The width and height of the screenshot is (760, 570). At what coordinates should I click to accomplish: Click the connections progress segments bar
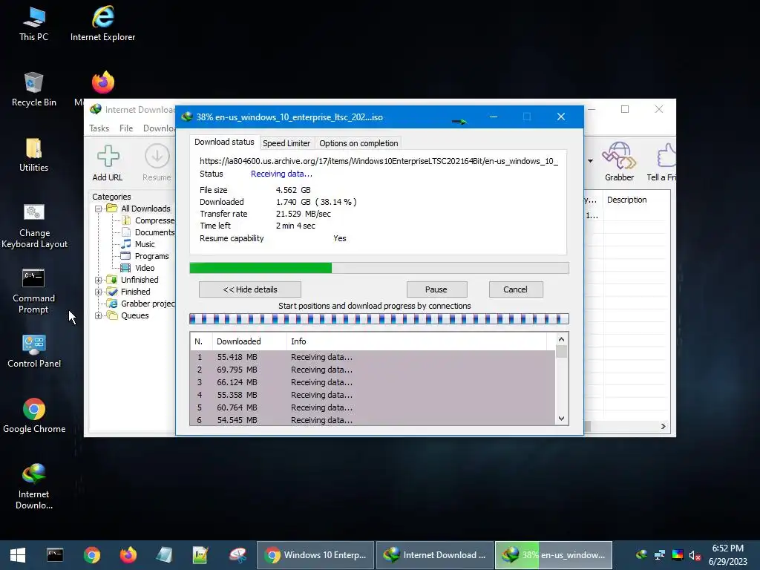[379, 319]
